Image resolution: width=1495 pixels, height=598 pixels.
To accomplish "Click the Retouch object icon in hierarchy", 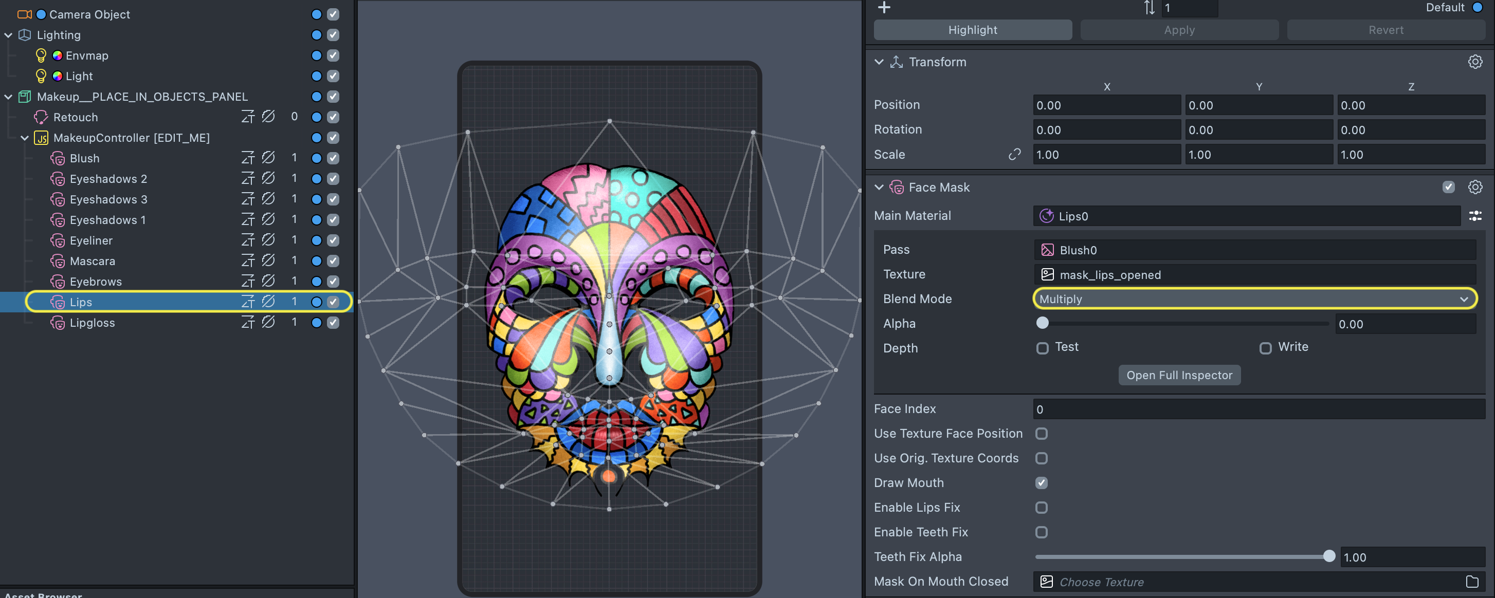I will point(41,117).
